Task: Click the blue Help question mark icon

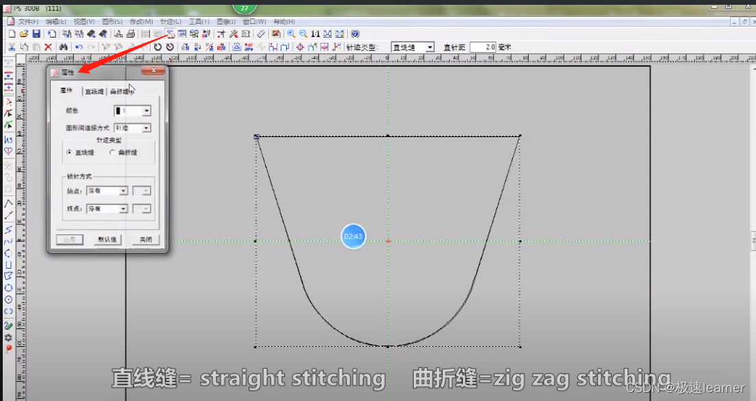Action: pos(355,34)
